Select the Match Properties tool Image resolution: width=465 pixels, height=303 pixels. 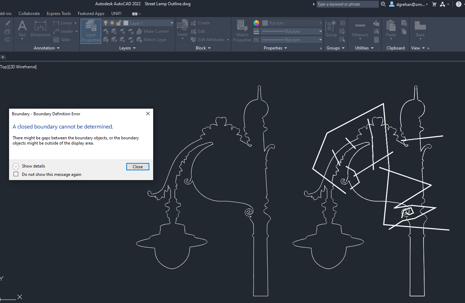(x=242, y=31)
